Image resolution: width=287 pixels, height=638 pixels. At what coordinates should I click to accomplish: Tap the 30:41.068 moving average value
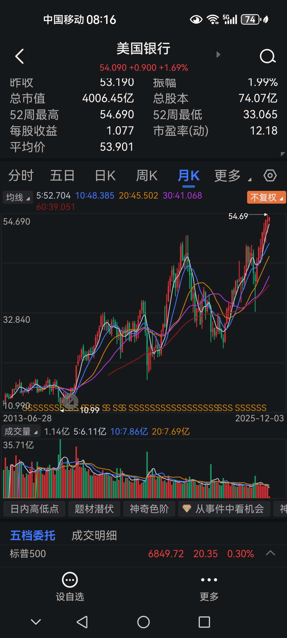point(182,196)
